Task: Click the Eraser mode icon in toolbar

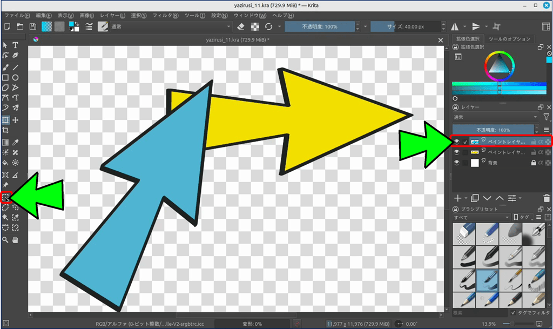Action: (241, 26)
